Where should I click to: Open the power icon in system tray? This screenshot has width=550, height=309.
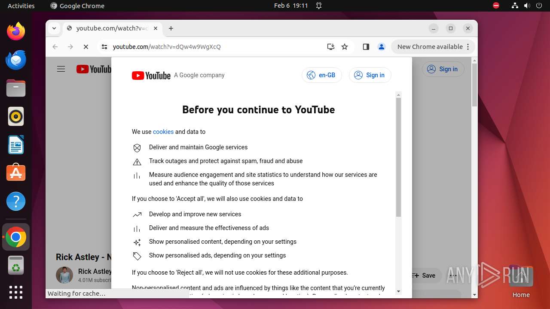point(539,6)
